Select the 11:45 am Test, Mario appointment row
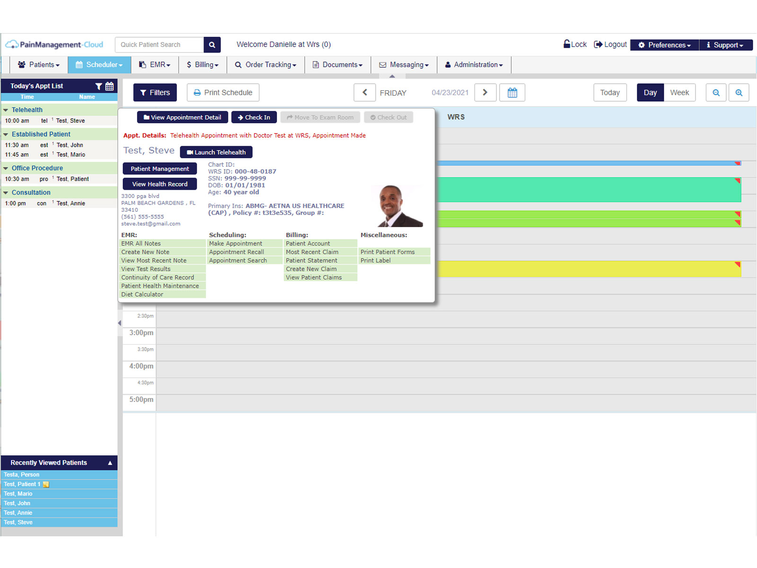 (x=59, y=155)
